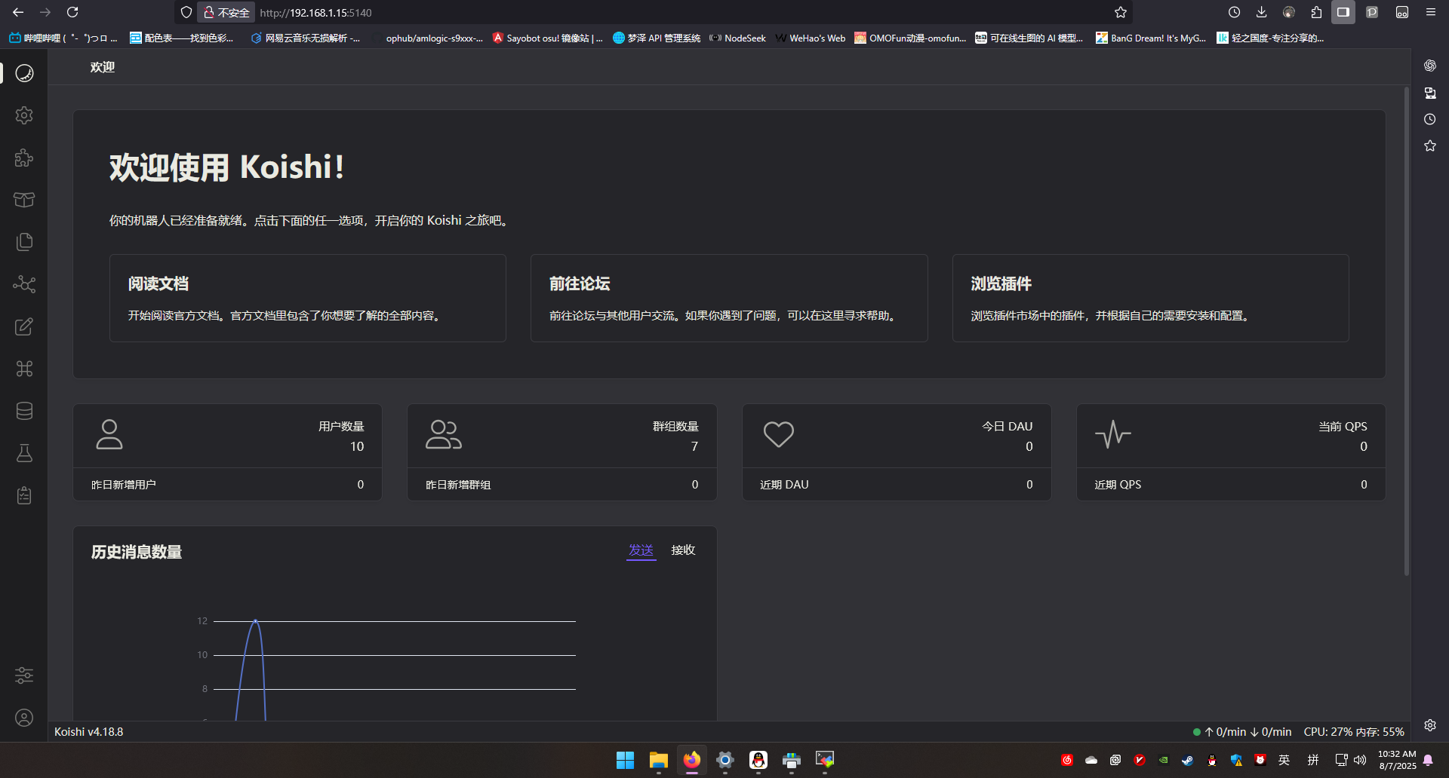Viewport: 1449px width, 778px height.
Task: Open the 梦泽 API 管理系统 bookmark
Action: coord(657,38)
